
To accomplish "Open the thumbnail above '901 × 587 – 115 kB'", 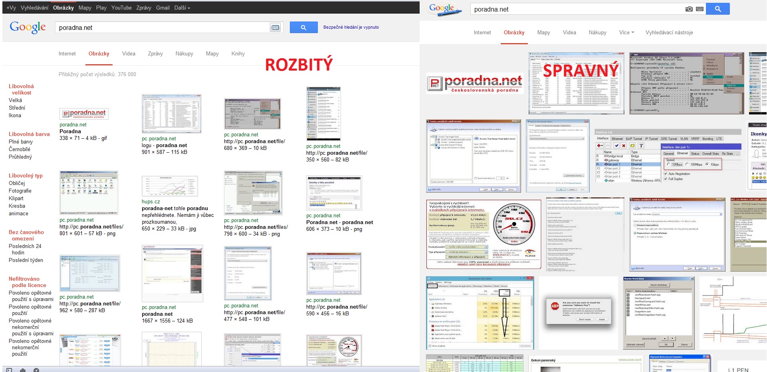I will (x=172, y=114).
